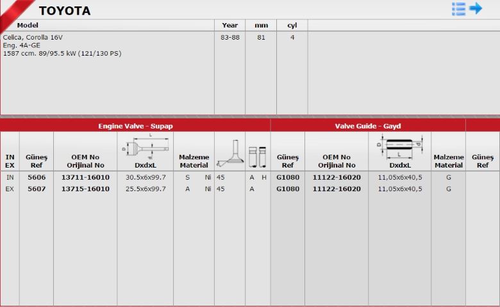This screenshot has height=307, width=500.
Task: Click bore value 81
Action: click(261, 37)
